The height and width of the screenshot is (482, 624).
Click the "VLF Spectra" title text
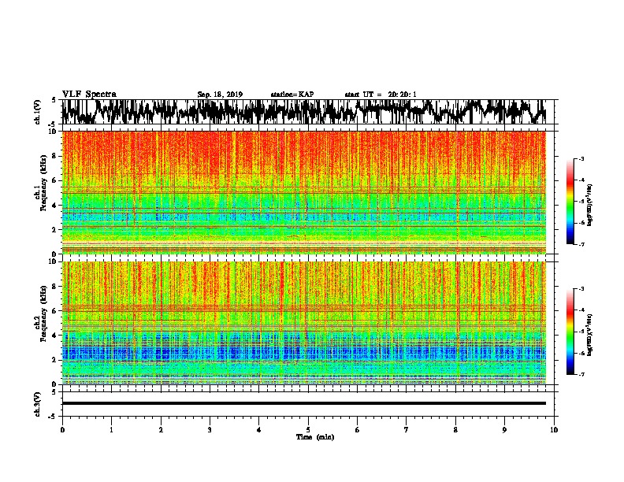tap(89, 95)
